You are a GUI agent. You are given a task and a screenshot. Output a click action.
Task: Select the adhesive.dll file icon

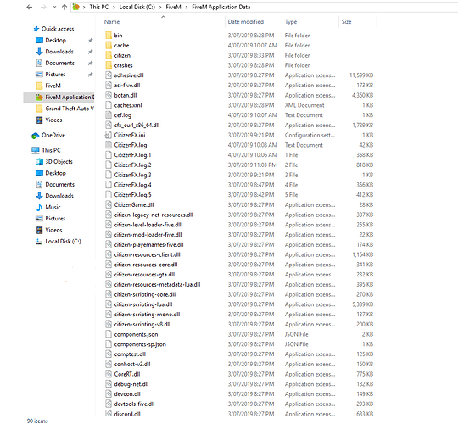109,75
